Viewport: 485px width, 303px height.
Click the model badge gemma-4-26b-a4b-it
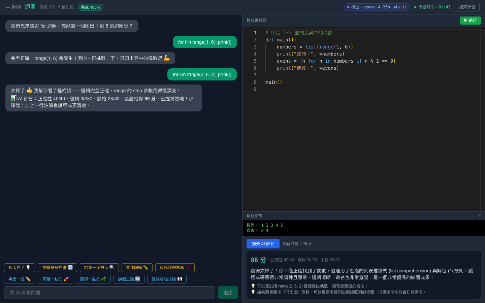(377, 7)
